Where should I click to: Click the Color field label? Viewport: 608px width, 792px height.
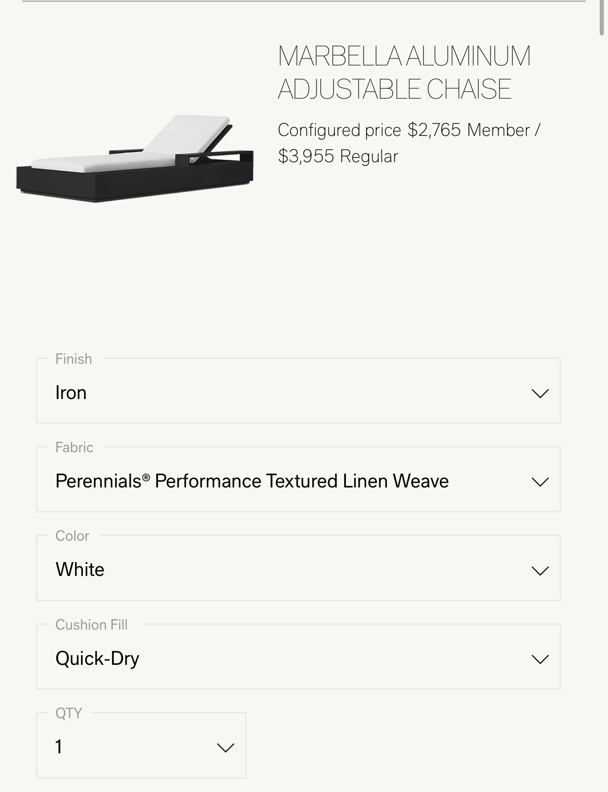point(72,536)
